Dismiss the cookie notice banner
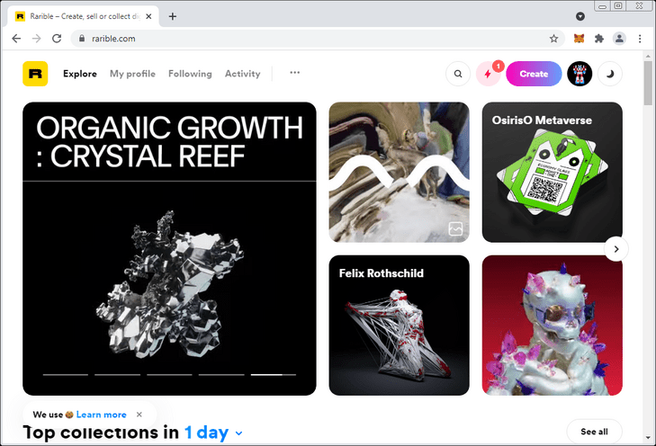The width and height of the screenshot is (656, 446). coord(139,415)
